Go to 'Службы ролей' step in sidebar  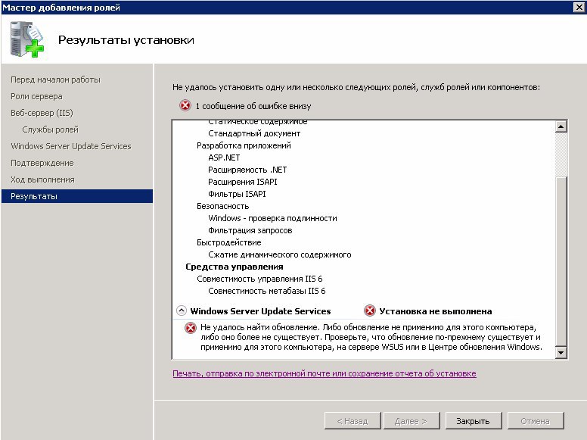click(50, 130)
